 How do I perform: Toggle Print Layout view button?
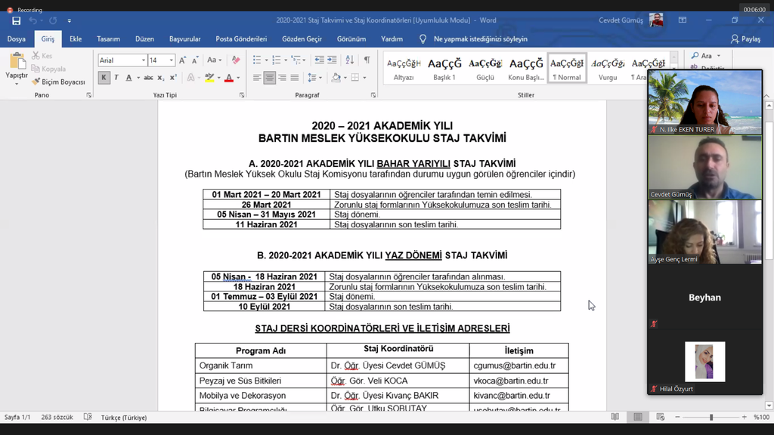click(x=638, y=417)
